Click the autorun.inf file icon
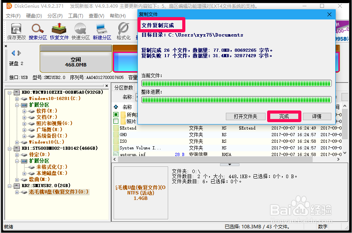The height and width of the screenshot is (233, 352). point(116,154)
